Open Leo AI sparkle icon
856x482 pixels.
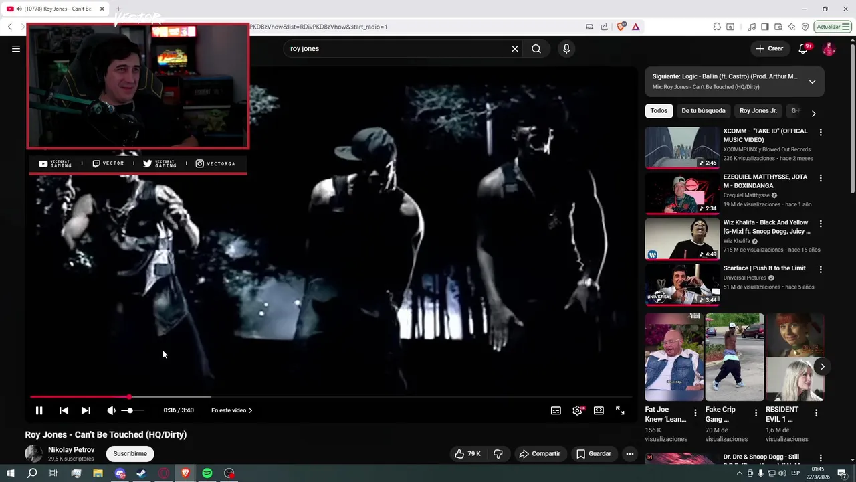(x=792, y=27)
